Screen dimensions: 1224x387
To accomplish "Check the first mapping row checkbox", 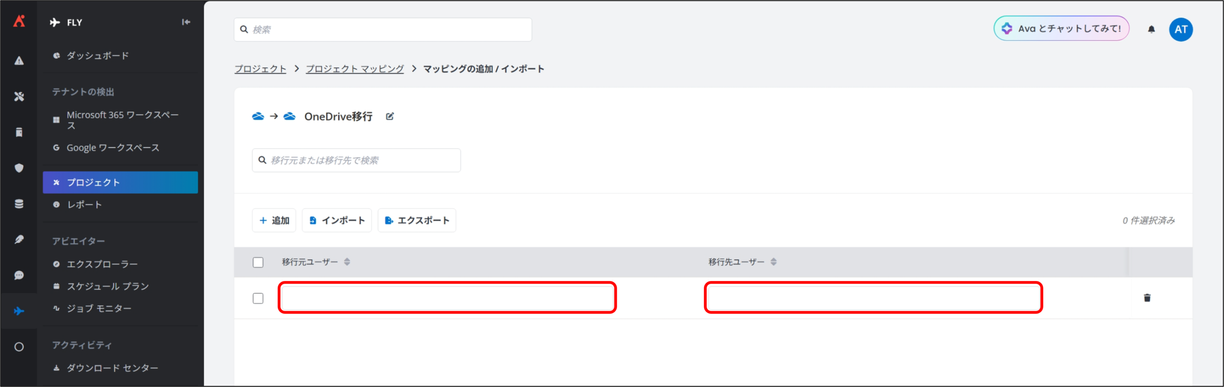I will coord(258,298).
